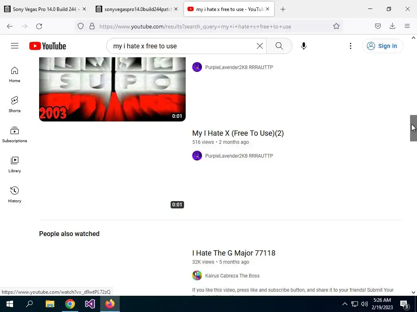The width and height of the screenshot is (417, 312).
Task: Open the volume control in the system tray
Action: click(x=364, y=304)
